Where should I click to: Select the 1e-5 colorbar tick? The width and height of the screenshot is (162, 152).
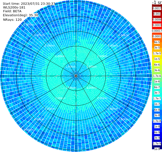point(157,59)
